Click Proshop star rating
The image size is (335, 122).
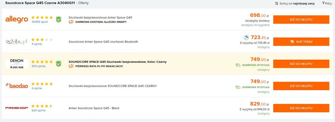pos(42,106)
